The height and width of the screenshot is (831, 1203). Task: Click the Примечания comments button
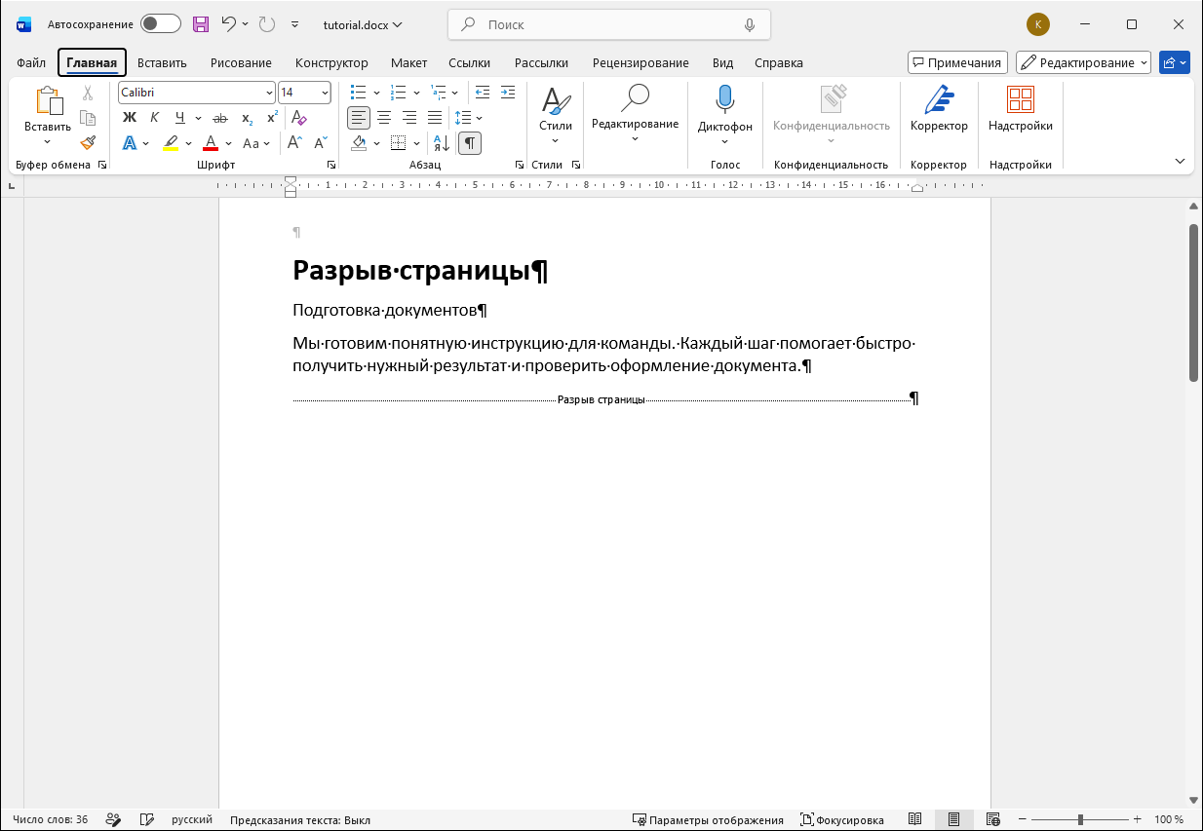[x=956, y=62]
